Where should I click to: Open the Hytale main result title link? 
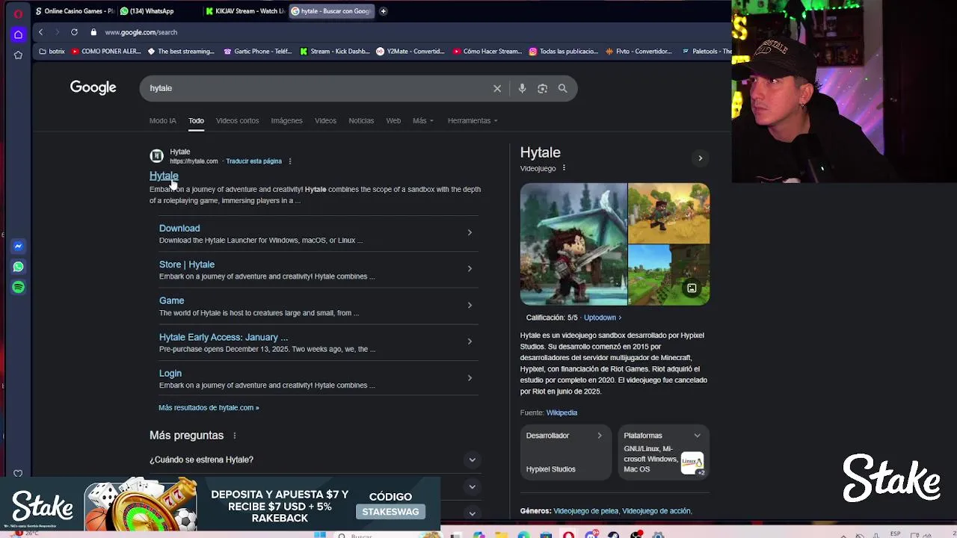click(x=164, y=176)
